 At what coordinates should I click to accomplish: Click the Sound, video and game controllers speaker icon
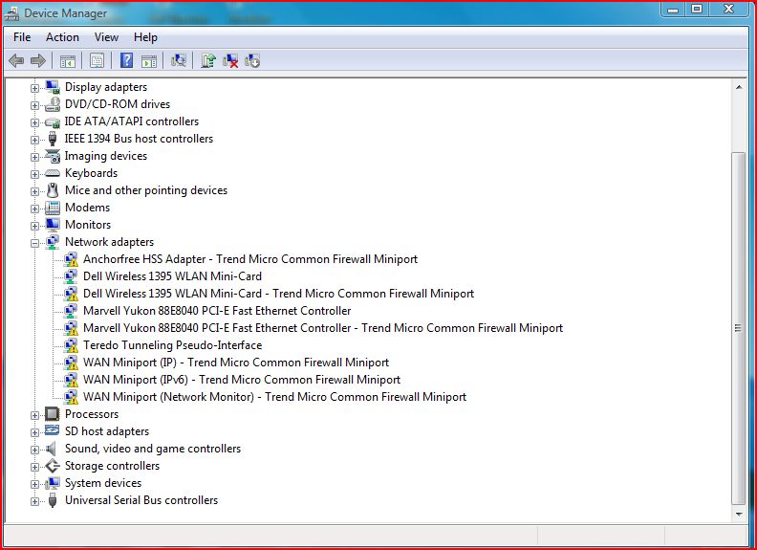(52, 449)
